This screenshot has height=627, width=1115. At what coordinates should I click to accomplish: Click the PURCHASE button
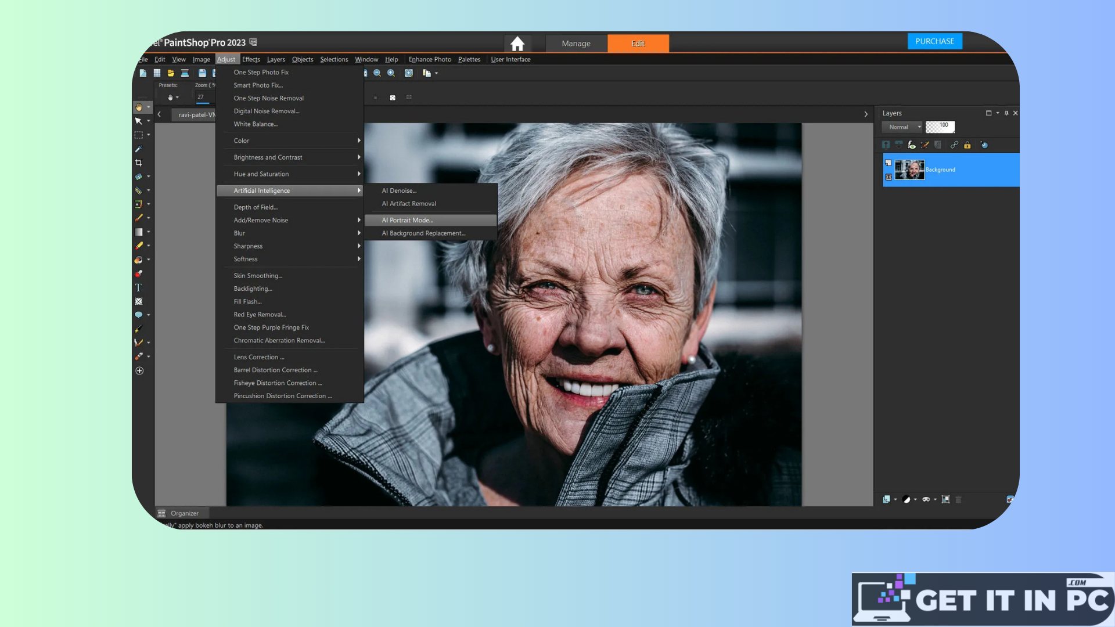pyautogui.click(x=934, y=41)
